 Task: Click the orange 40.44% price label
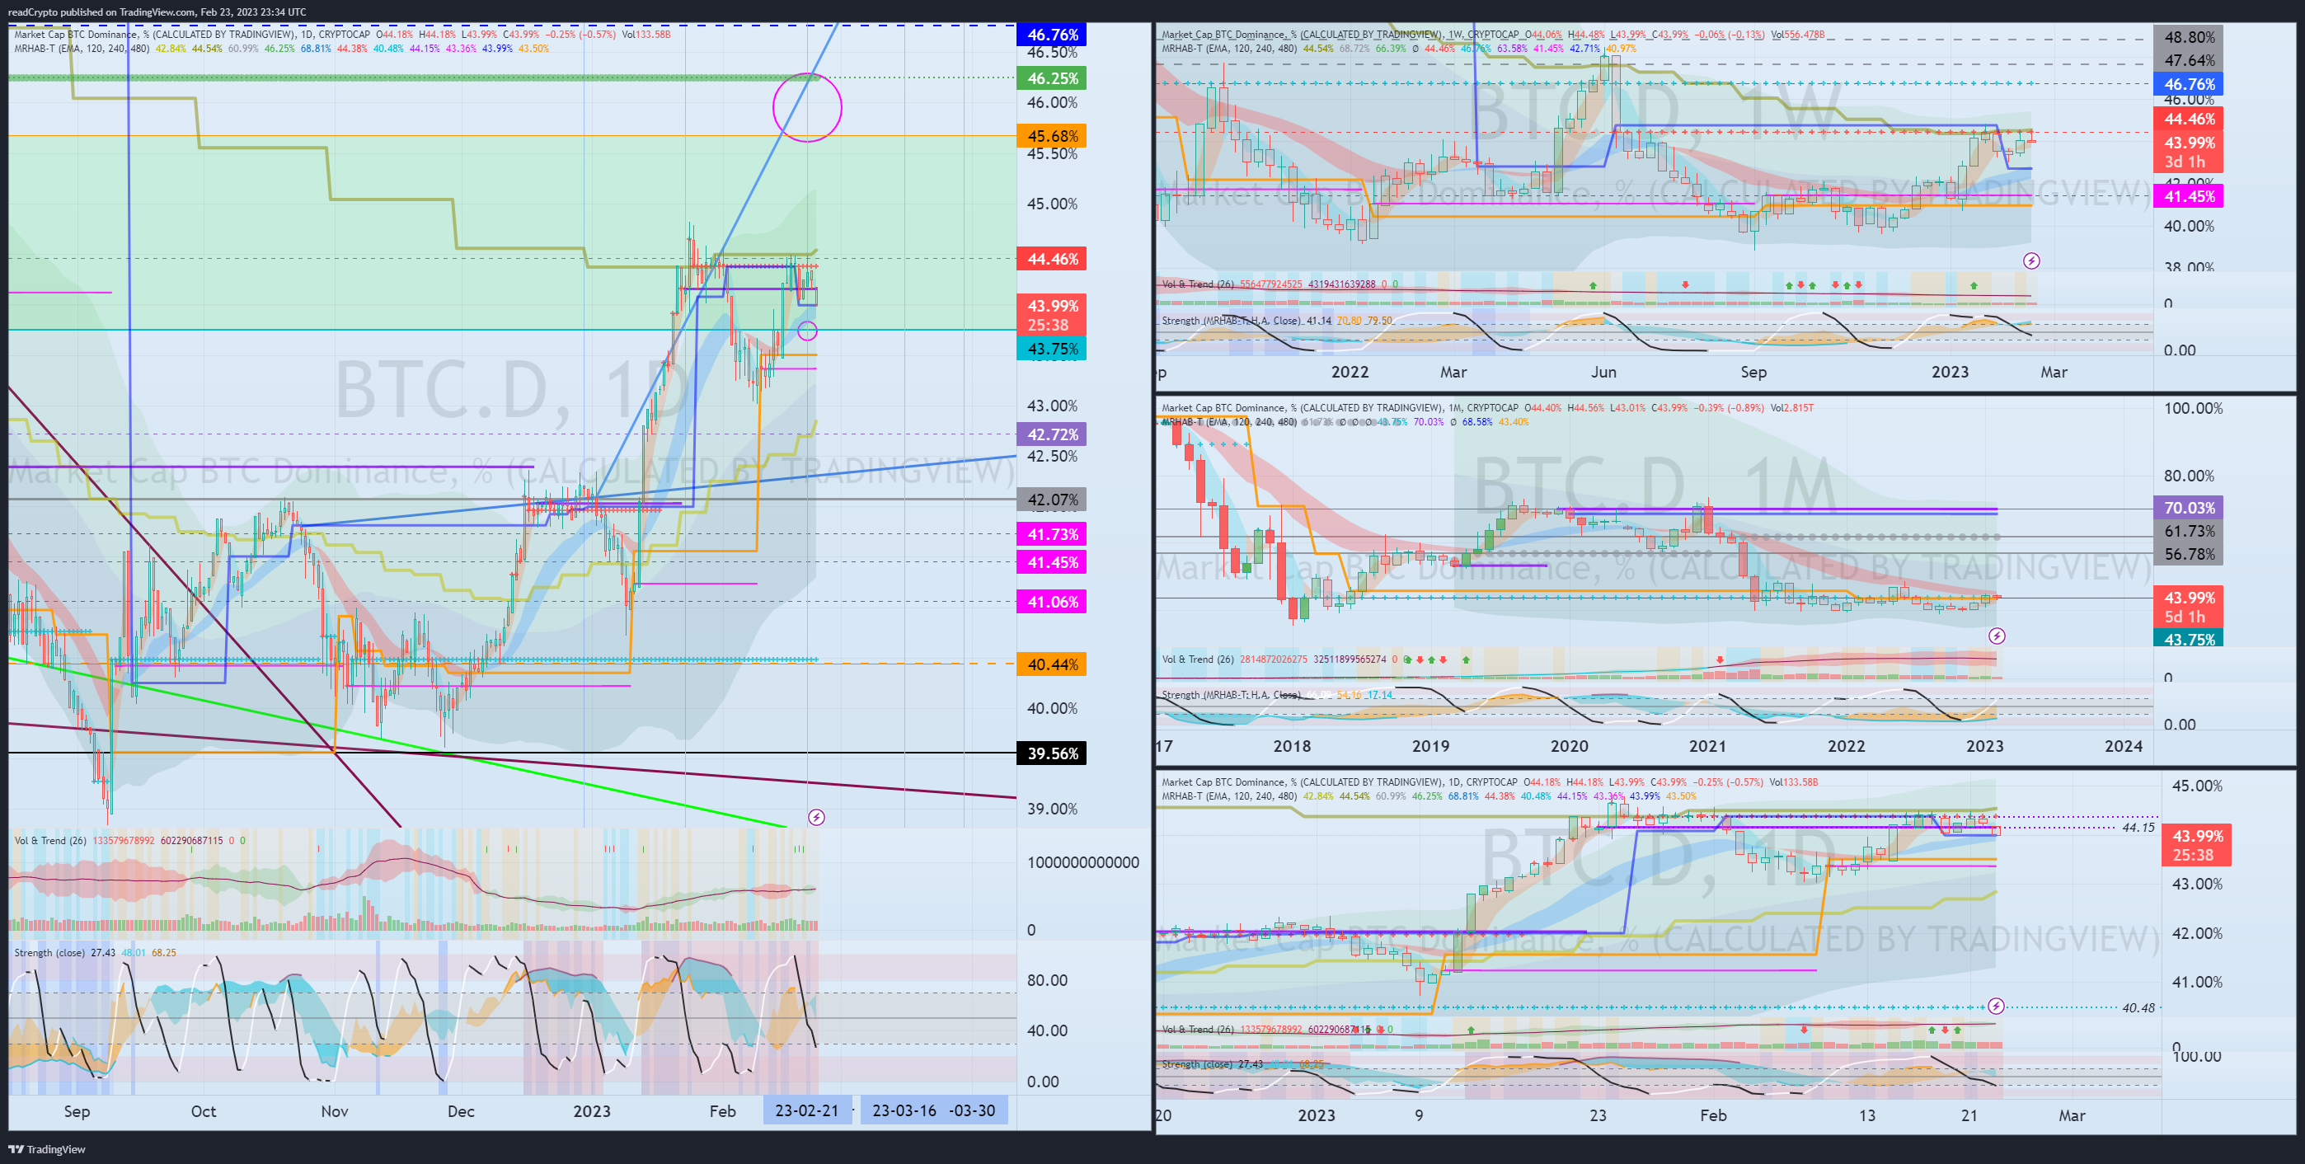pos(1051,664)
